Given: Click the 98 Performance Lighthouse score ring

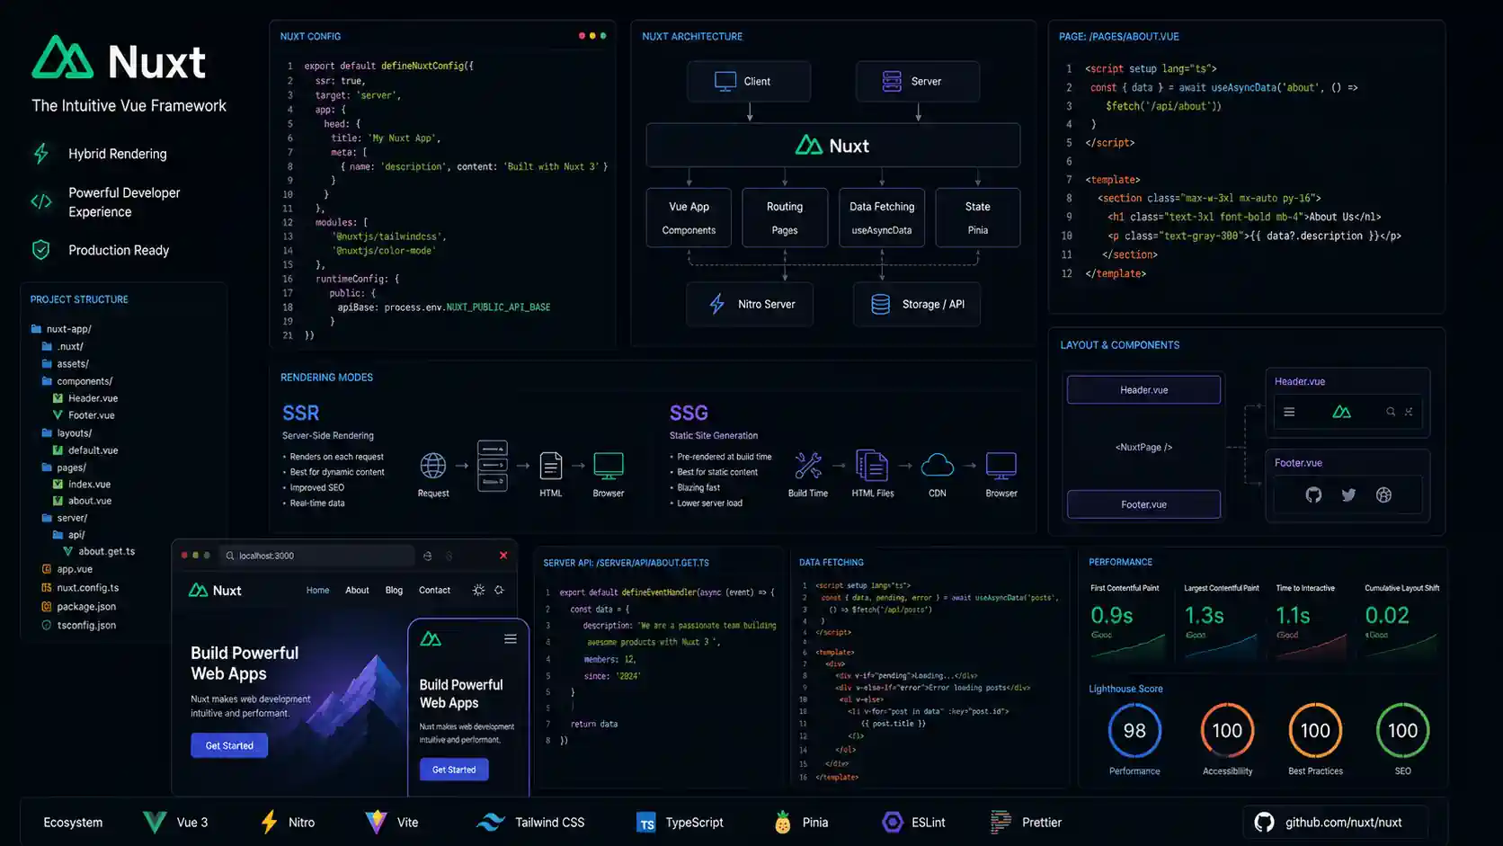Looking at the screenshot, I should coord(1134,731).
